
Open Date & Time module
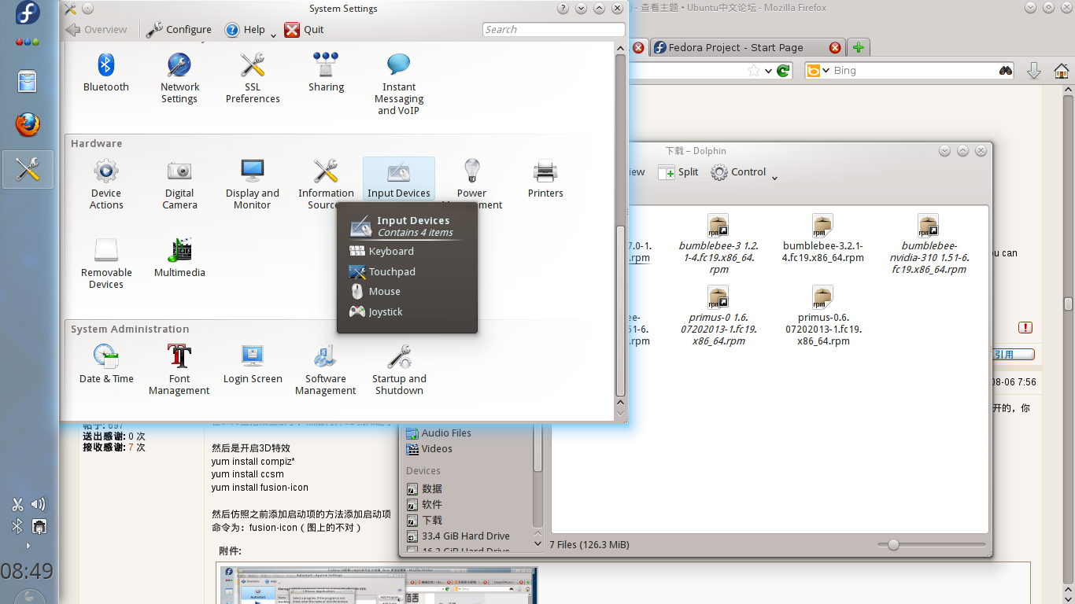106,364
